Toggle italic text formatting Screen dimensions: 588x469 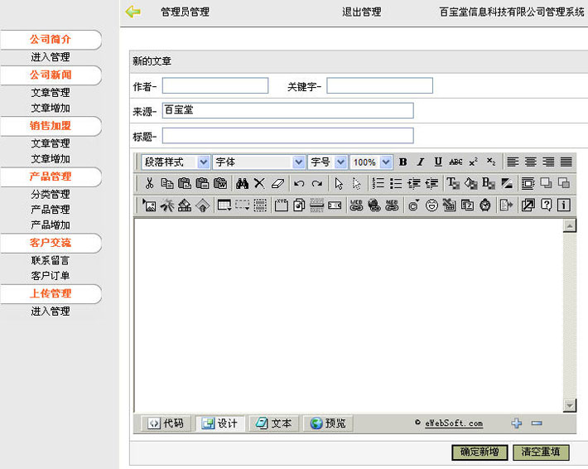(421, 162)
